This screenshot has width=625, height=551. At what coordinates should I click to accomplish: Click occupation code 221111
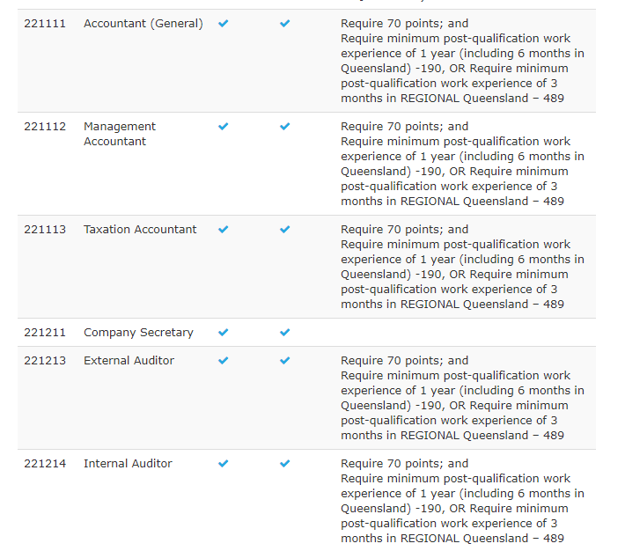tap(45, 24)
